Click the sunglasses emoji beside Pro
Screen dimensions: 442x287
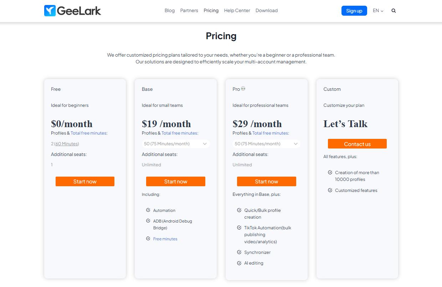pos(243,89)
